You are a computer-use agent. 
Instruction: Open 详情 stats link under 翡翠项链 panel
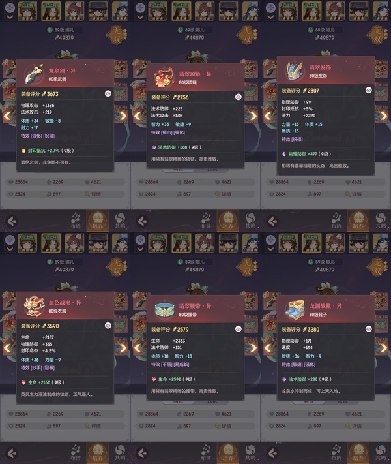(224, 194)
